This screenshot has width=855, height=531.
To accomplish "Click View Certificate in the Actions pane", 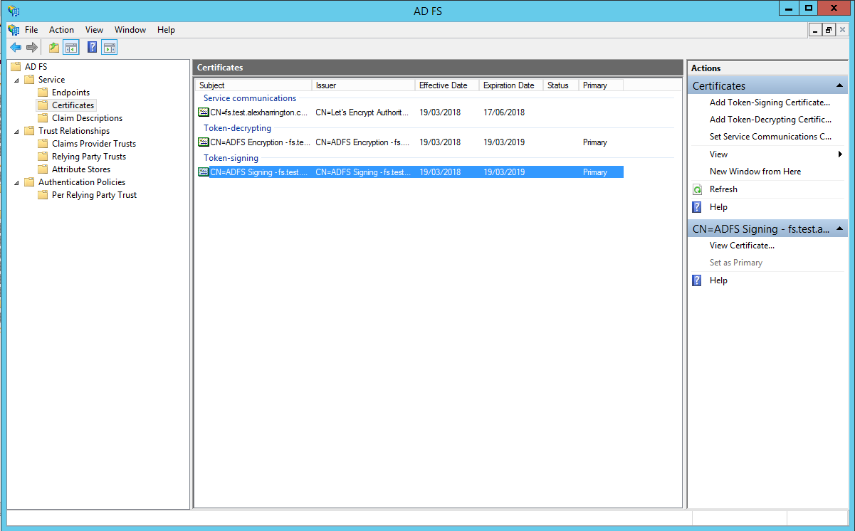I will 742,246.
